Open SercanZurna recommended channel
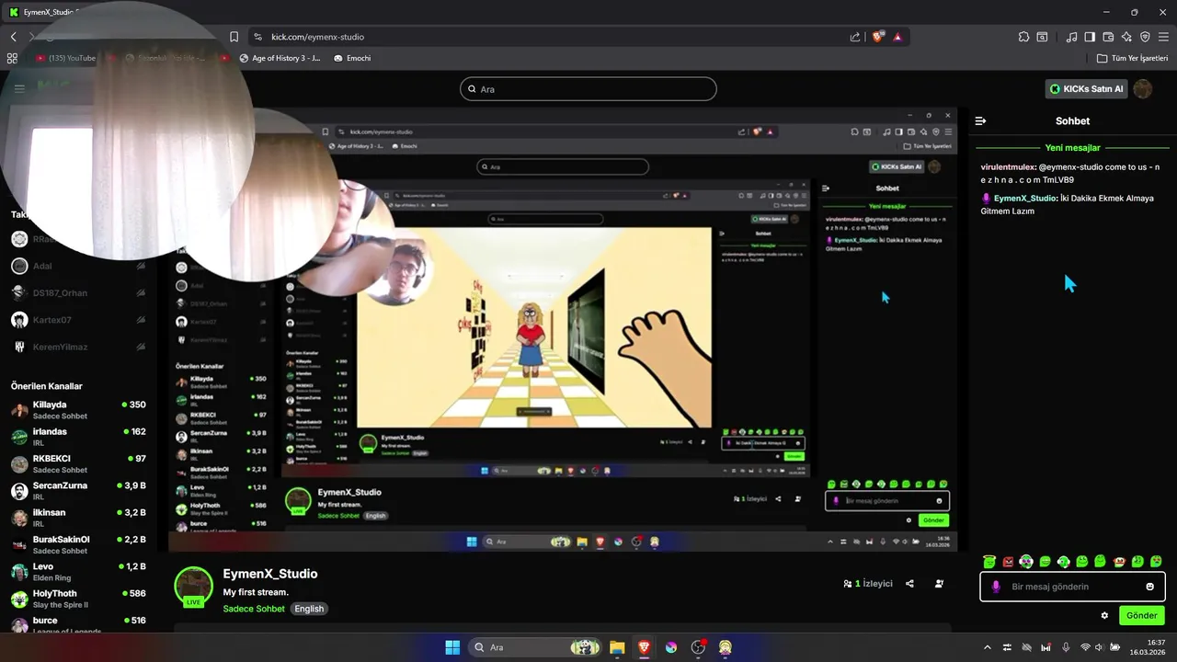Viewport: 1177px width, 662px height. tap(78, 491)
